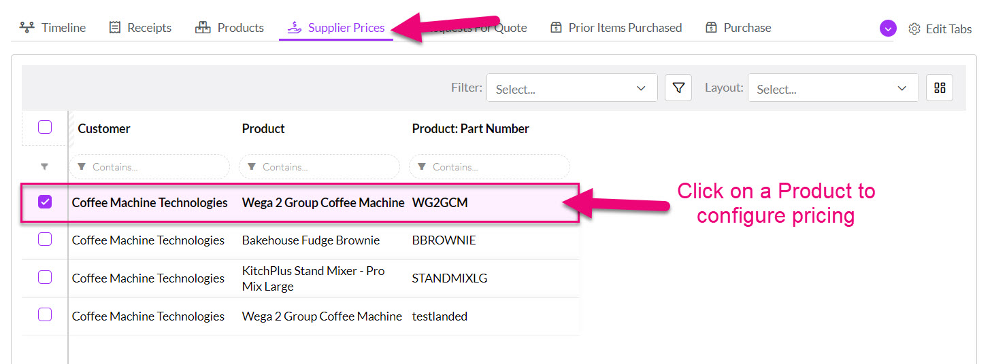
Task: Open the Filter select dropdown
Action: [x=572, y=88]
